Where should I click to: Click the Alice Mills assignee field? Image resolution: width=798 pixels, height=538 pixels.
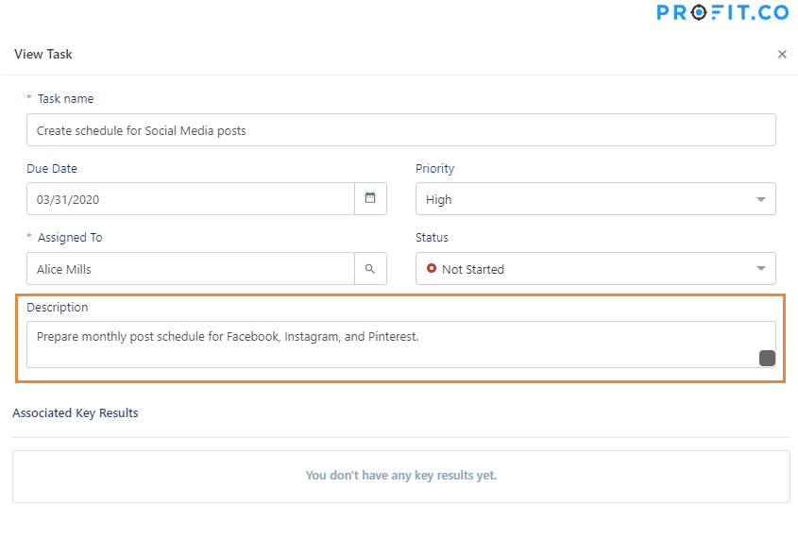191,269
